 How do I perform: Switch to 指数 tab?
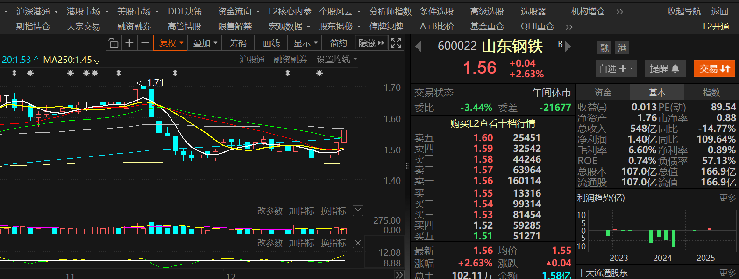coord(711,93)
